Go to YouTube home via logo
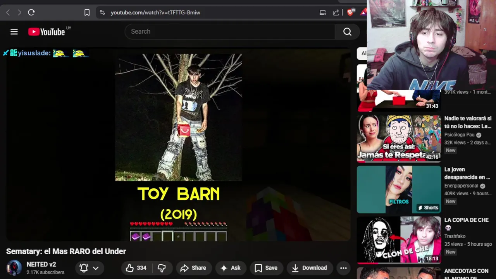Screen dimensions: 496x279 [46, 32]
